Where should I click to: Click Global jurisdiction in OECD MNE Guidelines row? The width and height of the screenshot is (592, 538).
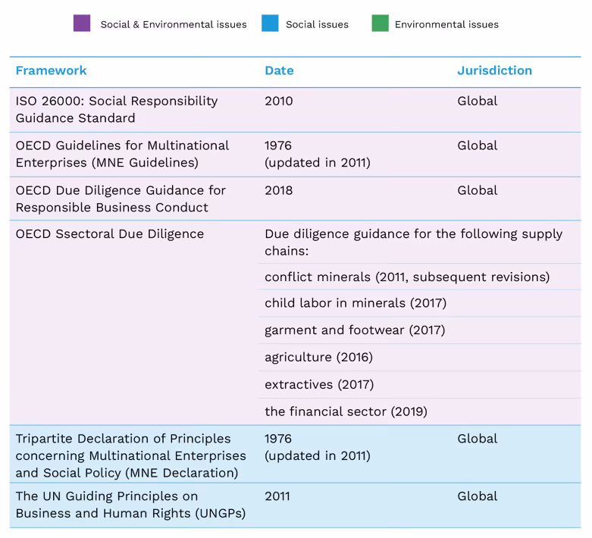478,145
